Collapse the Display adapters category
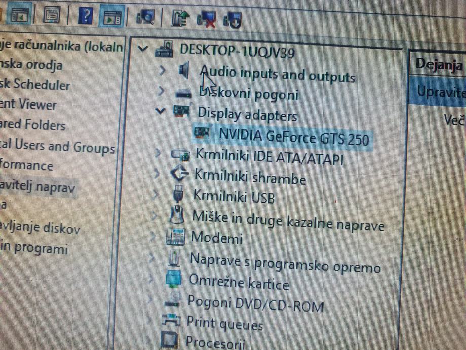The height and width of the screenshot is (350, 466). (161, 111)
